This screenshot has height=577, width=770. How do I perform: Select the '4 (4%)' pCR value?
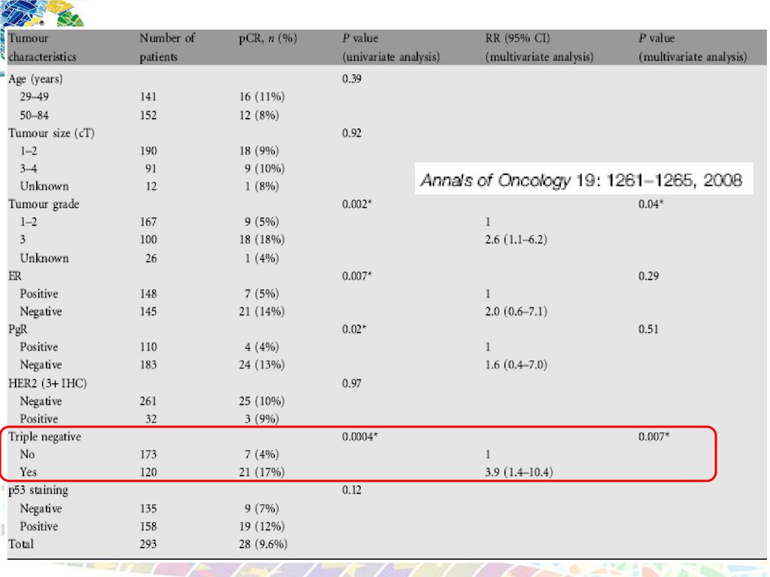[x=262, y=347]
